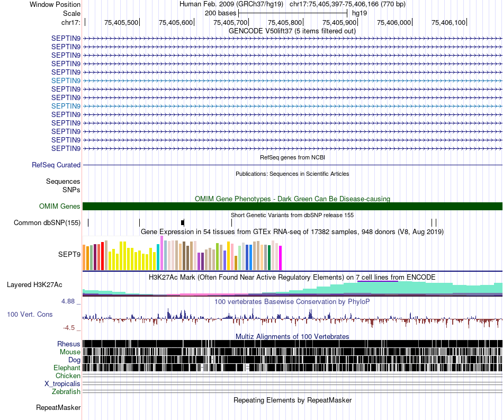503x420 pixels.
Task: Open 100 vertebrates Basewise Conservation by PhyloP title
Action: click(x=292, y=301)
